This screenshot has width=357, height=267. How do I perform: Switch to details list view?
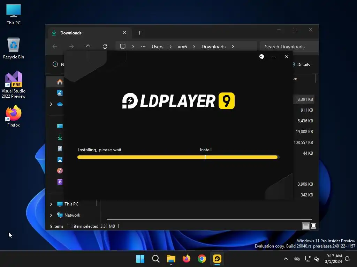coord(306,226)
